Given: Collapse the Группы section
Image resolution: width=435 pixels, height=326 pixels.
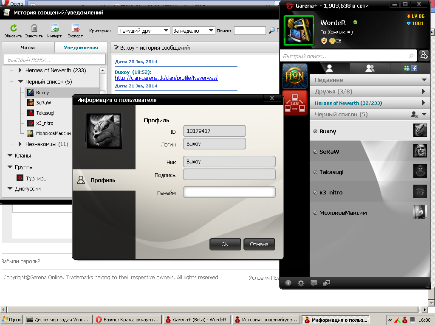Looking at the screenshot, I should (10, 167).
